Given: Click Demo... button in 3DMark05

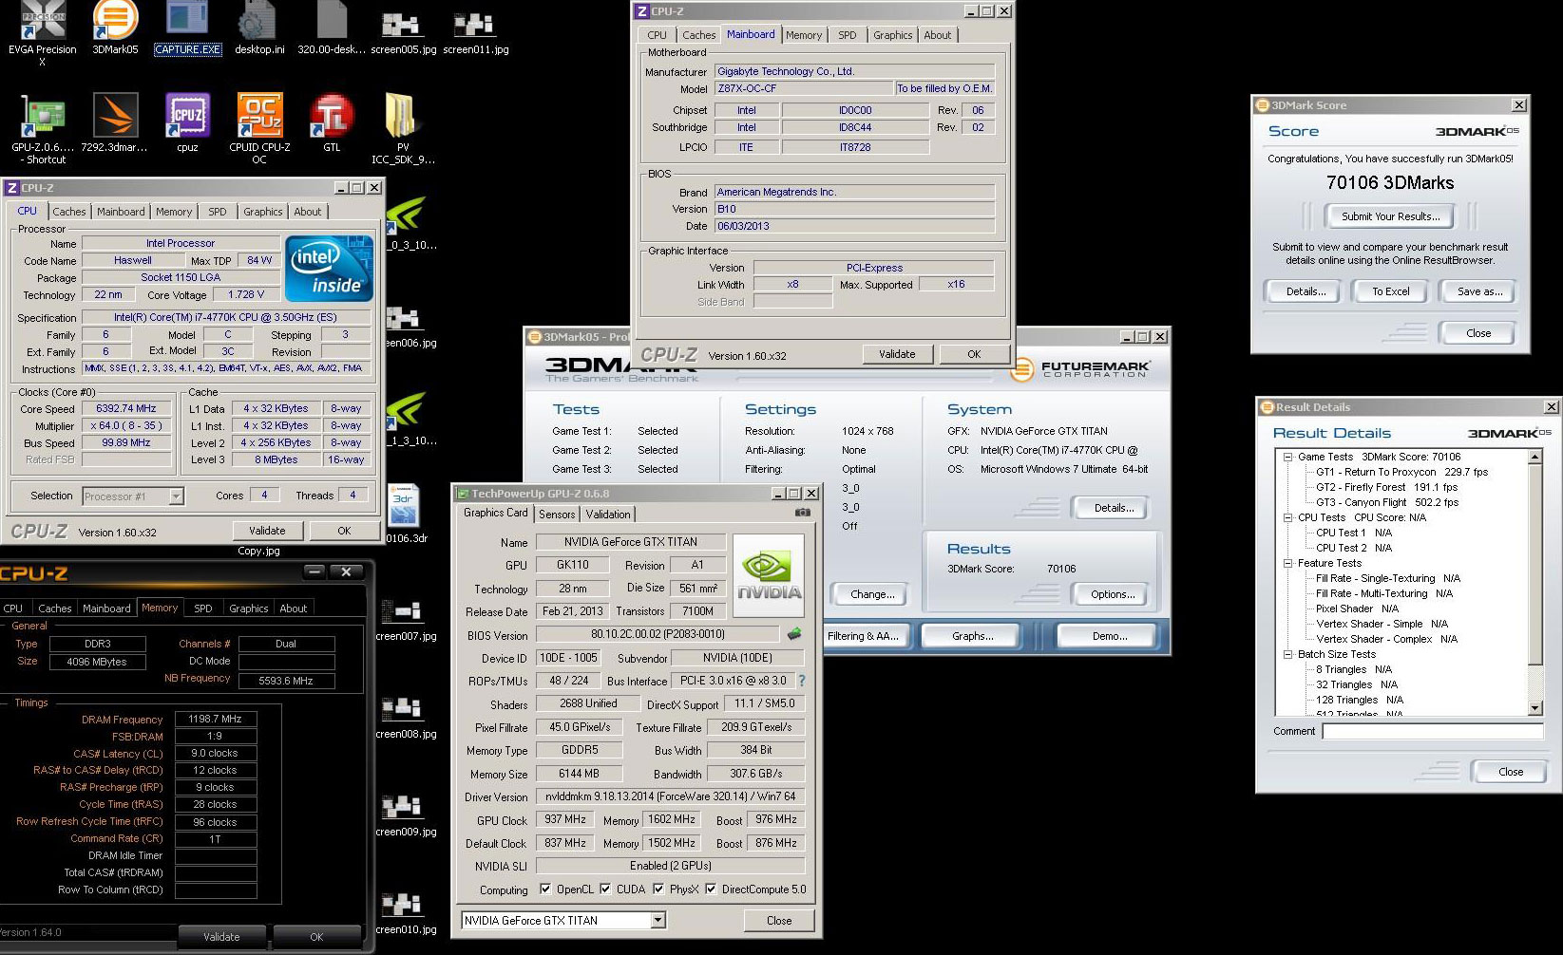Looking at the screenshot, I should point(1109,636).
